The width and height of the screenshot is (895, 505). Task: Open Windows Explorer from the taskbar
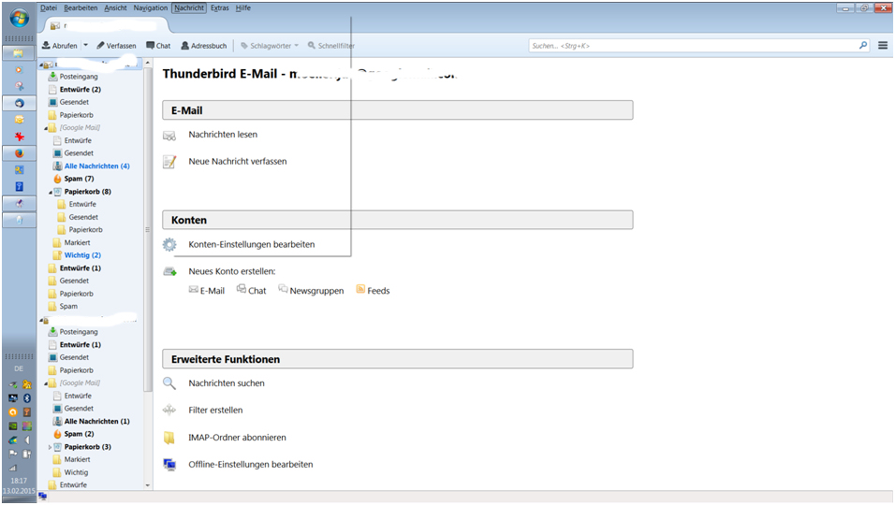pyautogui.click(x=19, y=53)
